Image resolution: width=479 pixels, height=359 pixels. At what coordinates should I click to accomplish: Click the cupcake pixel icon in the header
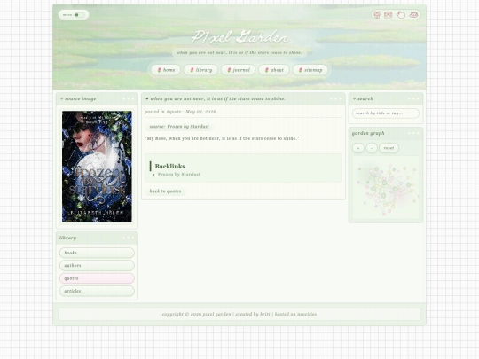(377, 15)
